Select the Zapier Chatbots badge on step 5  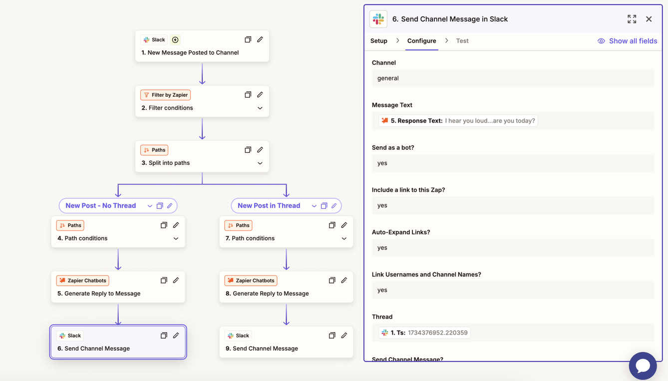pos(82,280)
